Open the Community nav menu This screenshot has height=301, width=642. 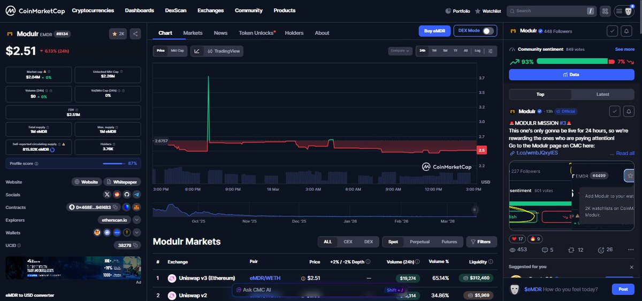[x=249, y=10]
